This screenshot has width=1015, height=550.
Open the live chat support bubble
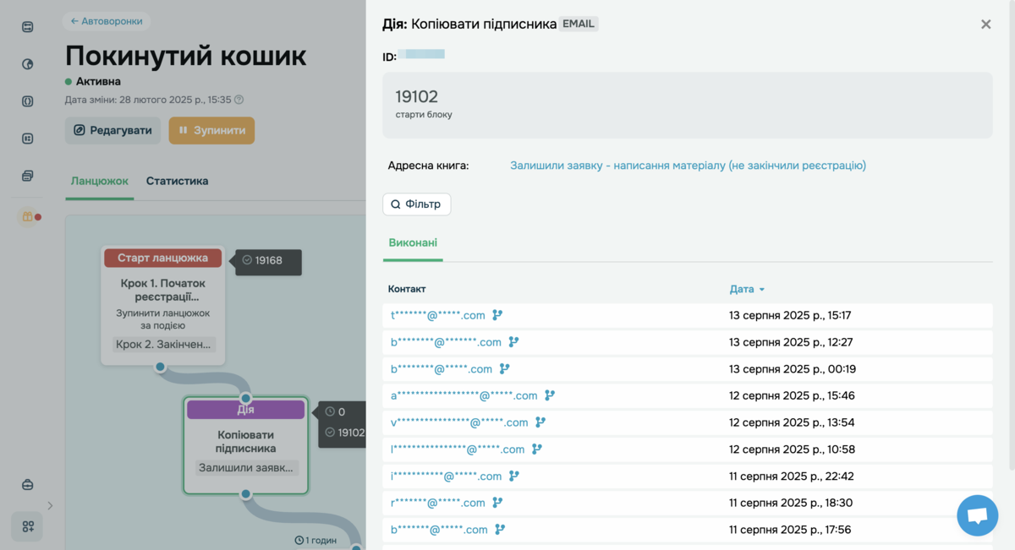(x=977, y=515)
